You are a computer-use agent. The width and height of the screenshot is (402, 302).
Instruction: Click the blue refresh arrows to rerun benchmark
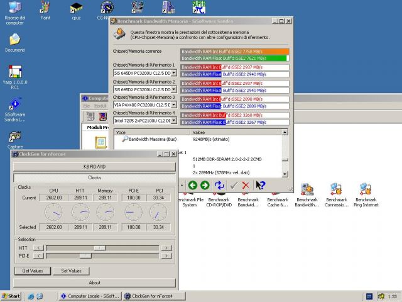click(219, 185)
